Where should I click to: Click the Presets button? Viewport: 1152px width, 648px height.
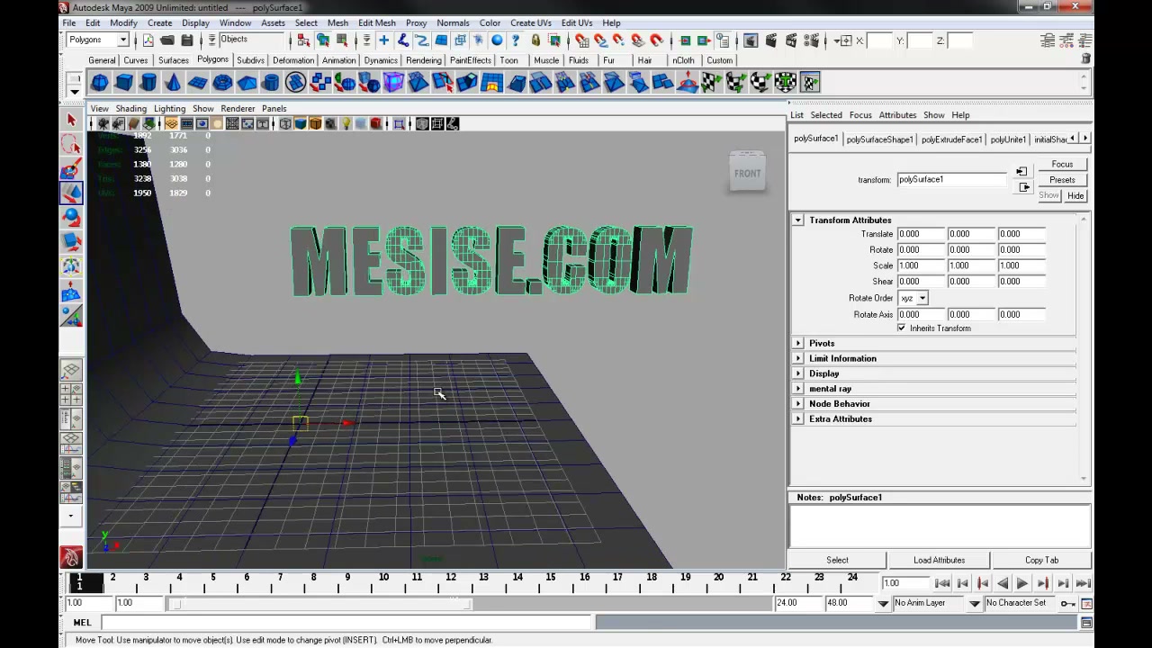[x=1062, y=180]
